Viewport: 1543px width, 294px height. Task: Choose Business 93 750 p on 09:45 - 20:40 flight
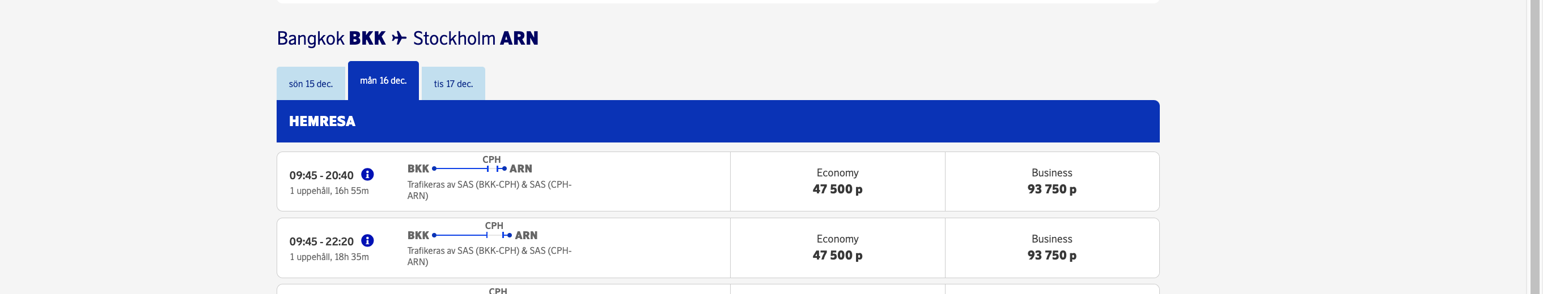tap(1051, 181)
